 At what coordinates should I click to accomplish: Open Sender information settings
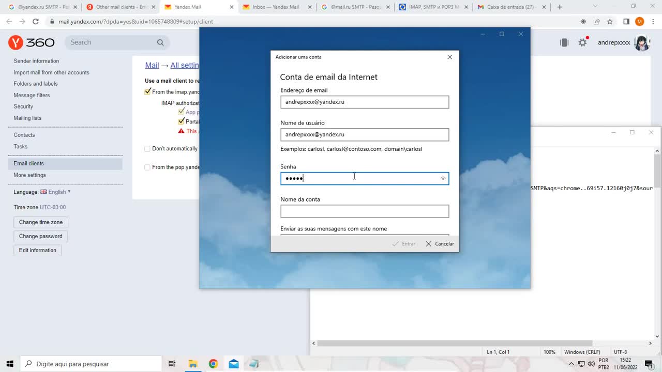point(36,61)
